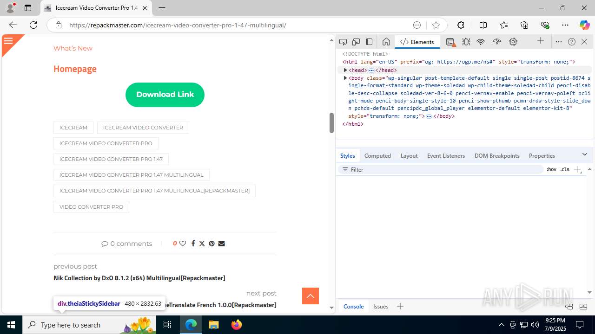Open the Customize DevTools ellipsis menu

[x=559, y=42]
